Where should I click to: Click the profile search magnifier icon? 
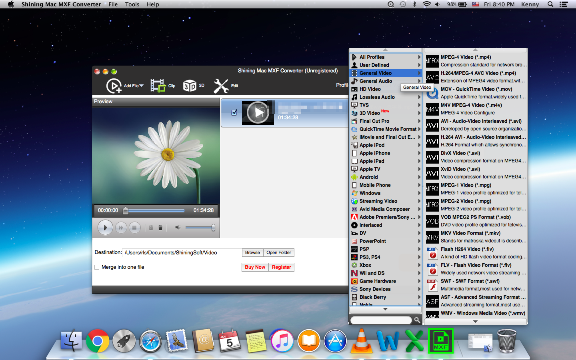click(x=417, y=320)
